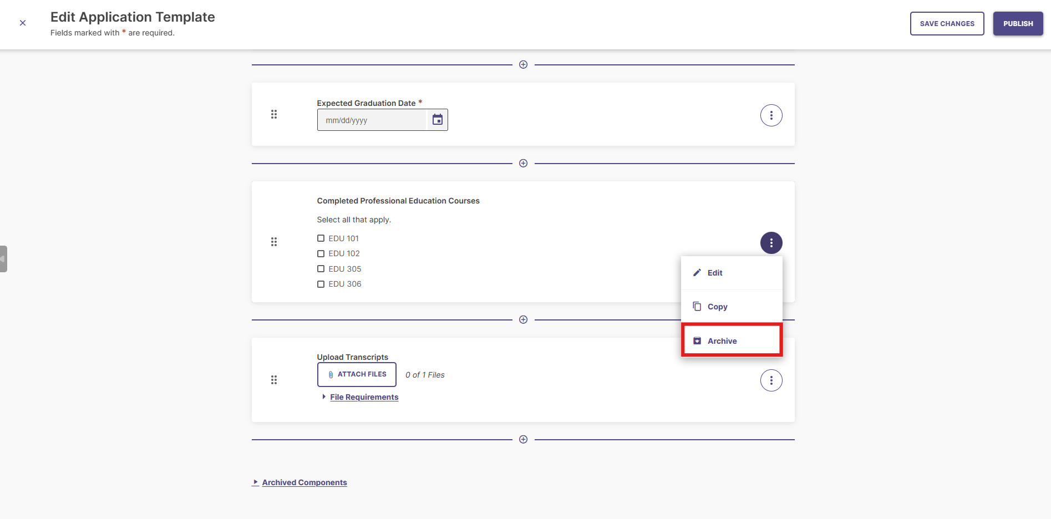
Task: Close the Edit Application Template editor
Action: 23,23
